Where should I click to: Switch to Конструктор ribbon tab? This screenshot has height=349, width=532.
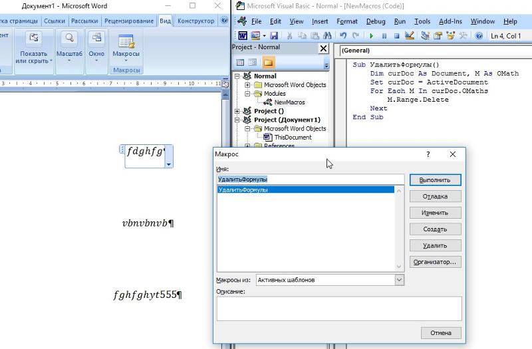pyautogui.click(x=196, y=21)
